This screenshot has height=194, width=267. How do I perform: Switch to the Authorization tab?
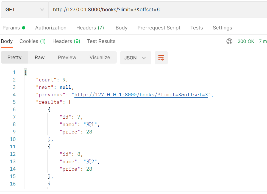pyautogui.click(x=51, y=28)
